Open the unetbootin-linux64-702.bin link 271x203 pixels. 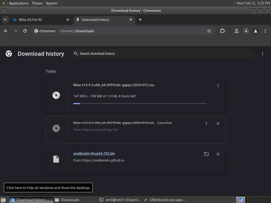94,154
